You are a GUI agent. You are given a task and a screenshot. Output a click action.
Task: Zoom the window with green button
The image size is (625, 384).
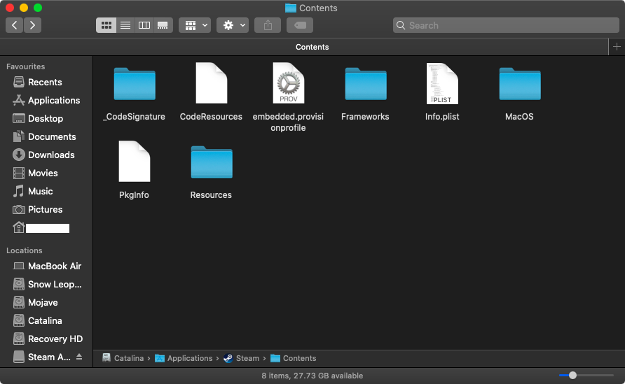click(x=38, y=8)
